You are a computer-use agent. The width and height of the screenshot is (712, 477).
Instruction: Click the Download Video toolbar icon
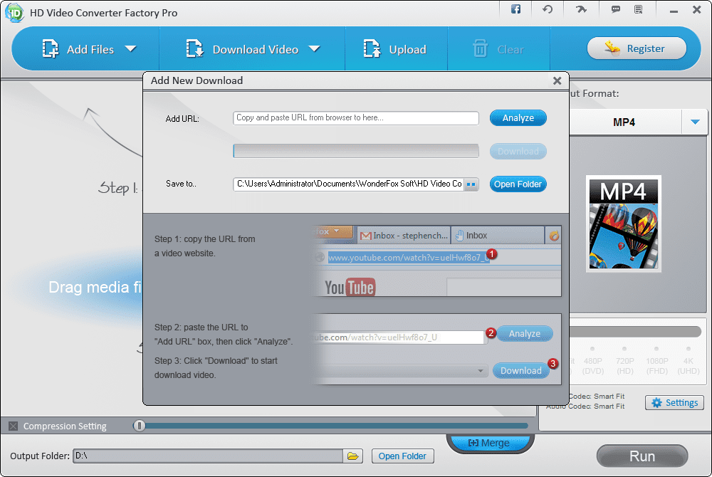click(x=194, y=48)
